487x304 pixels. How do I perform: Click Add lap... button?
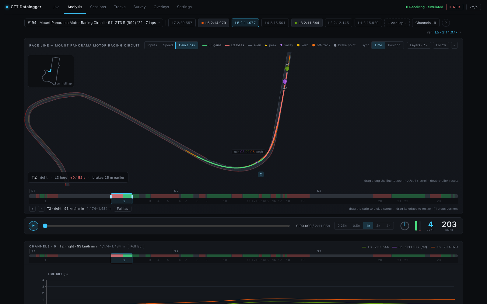click(397, 23)
